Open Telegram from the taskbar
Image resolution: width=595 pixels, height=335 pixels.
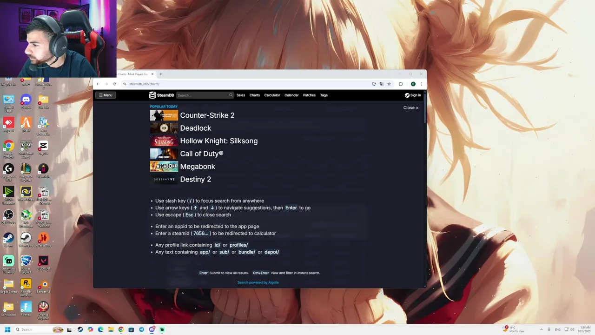[141, 329]
